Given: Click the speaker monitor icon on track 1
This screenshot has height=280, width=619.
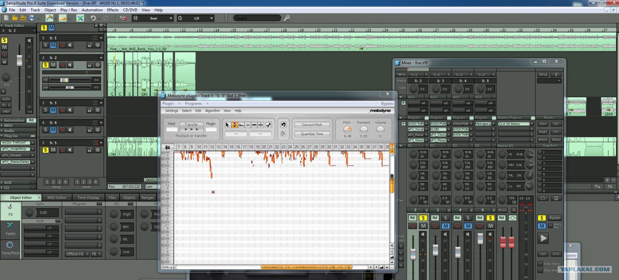Looking at the screenshot, I should point(70,45).
